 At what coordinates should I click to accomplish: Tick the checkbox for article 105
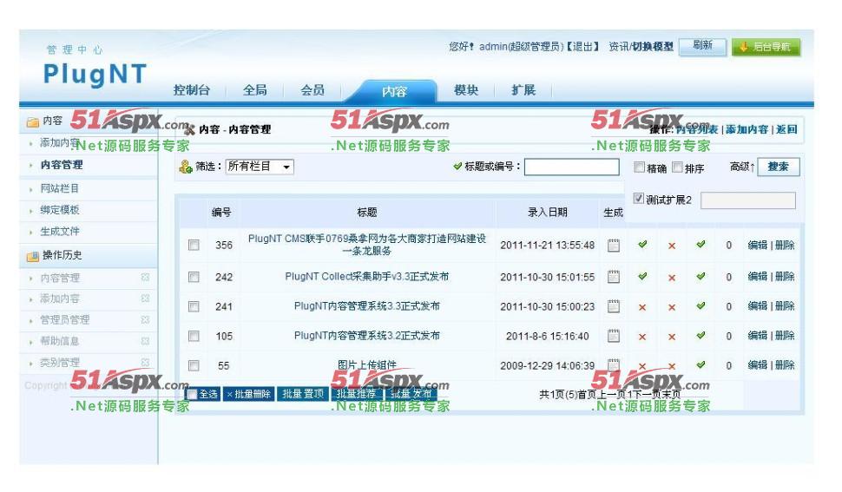pyautogui.click(x=194, y=336)
